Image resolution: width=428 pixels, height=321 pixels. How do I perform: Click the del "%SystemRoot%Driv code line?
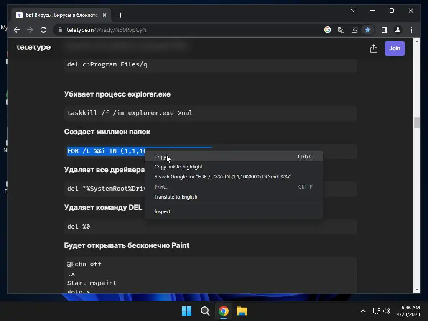[106, 189]
